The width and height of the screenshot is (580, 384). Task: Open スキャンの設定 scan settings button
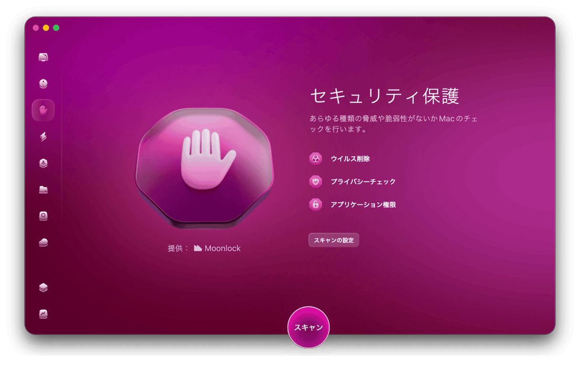coord(334,240)
